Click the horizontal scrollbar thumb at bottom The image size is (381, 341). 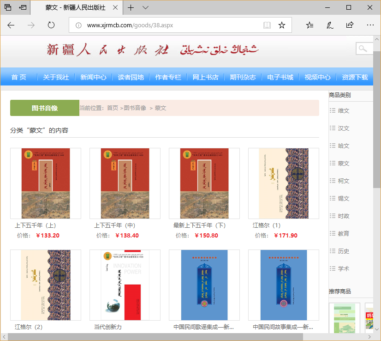click(155, 337)
